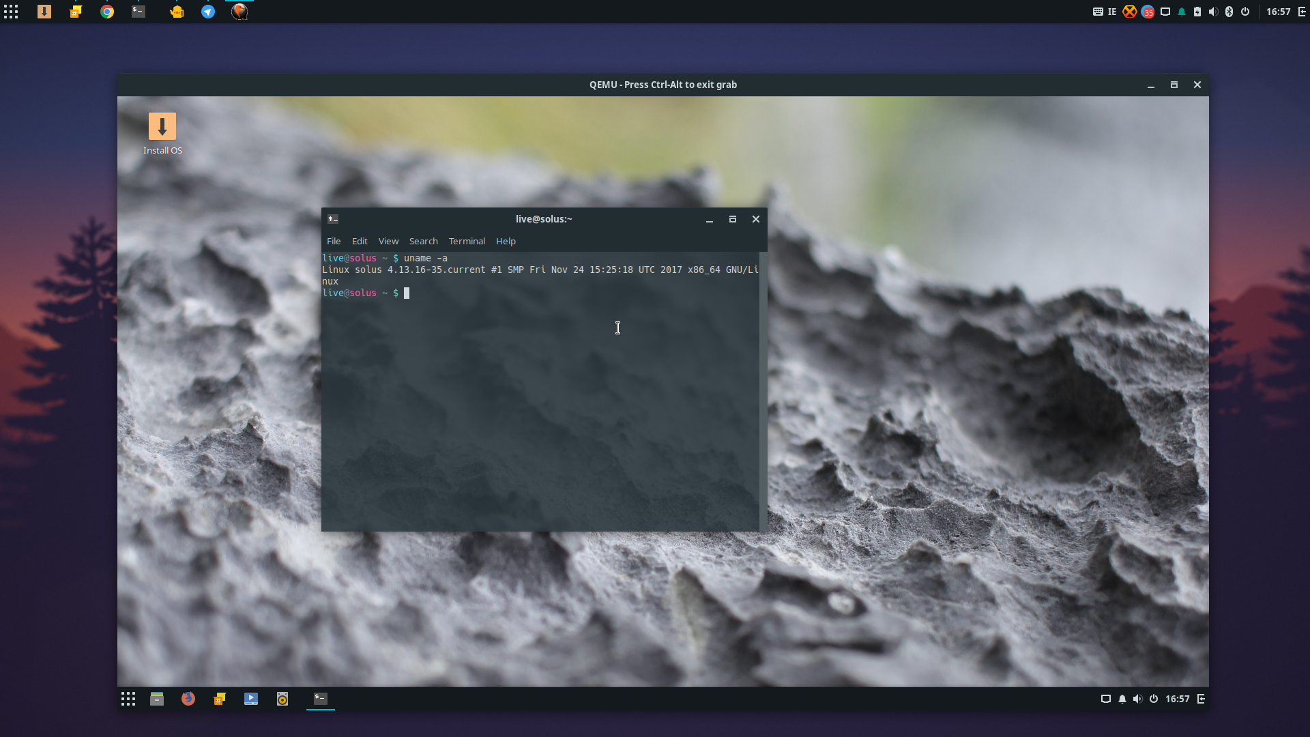
Task: Open the host Raven sidebar toggle icon
Action: click(1301, 12)
